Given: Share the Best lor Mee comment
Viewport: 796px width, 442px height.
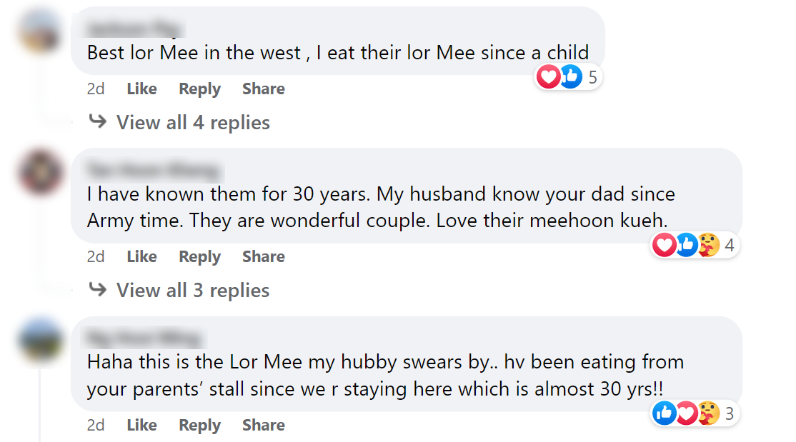Looking at the screenshot, I should [263, 89].
